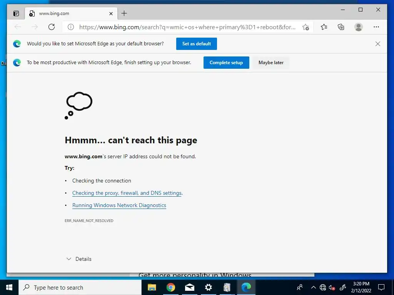Close the www.bing.com tab
Image resolution: width=394 pixels, height=295 pixels.
pyautogui.click(x=111, y=13)
